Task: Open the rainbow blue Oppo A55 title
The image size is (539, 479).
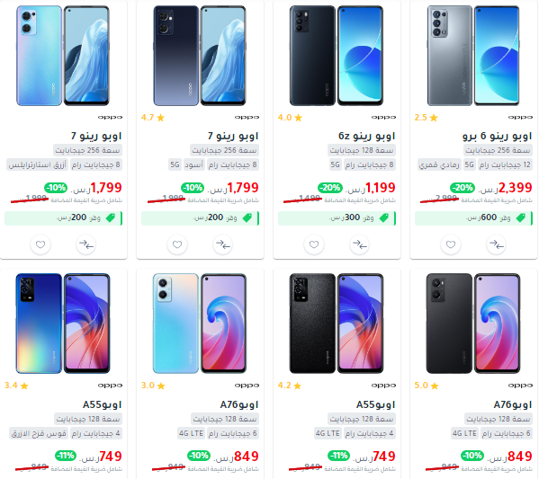Action: pos(102,404)
